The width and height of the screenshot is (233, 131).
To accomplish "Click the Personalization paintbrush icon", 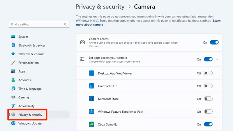I will click(13, 63).
